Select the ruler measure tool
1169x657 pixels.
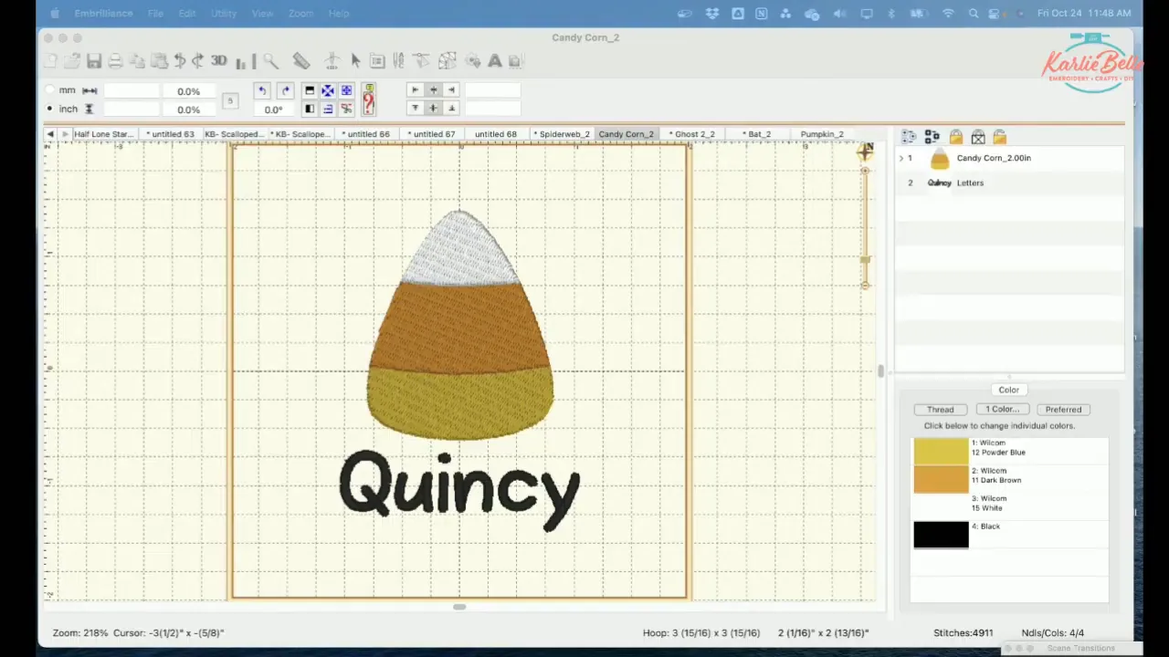pos(300,61)
